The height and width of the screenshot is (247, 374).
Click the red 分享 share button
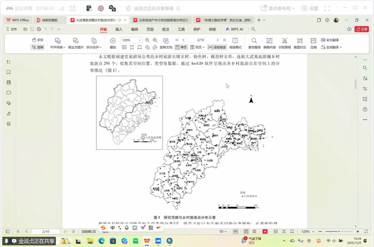pos(361,29)
